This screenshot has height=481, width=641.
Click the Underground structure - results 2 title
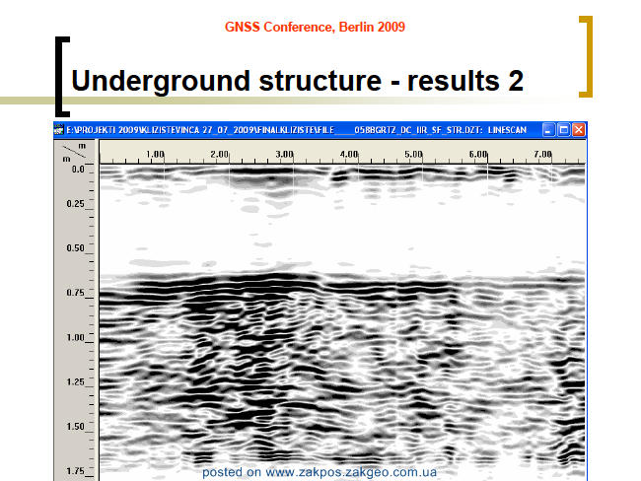click(297, 81)
